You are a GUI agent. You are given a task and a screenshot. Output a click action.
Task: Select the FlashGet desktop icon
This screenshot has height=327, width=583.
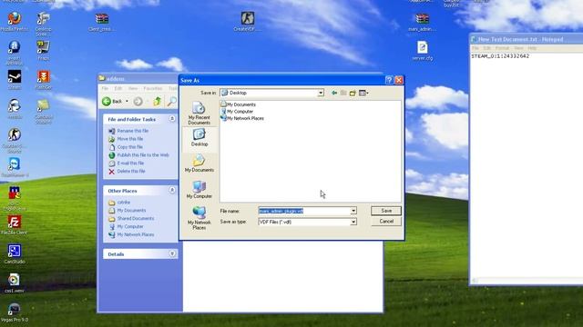tap(43, 80)
